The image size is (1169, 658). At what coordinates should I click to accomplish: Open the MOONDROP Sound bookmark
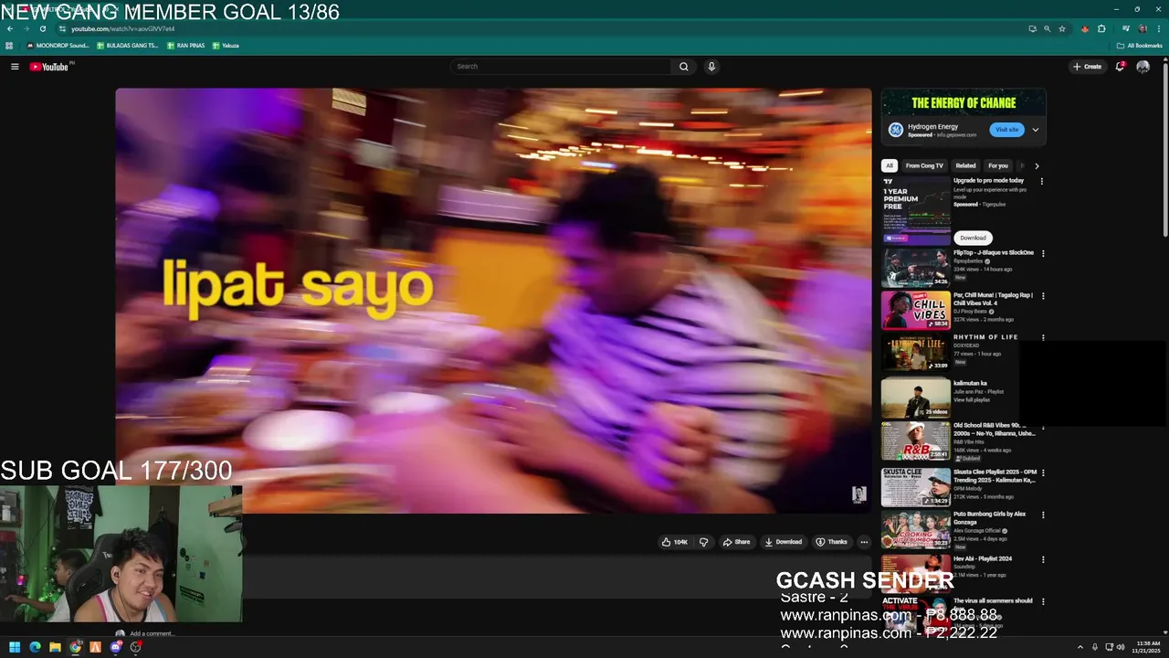coord(58,46)
